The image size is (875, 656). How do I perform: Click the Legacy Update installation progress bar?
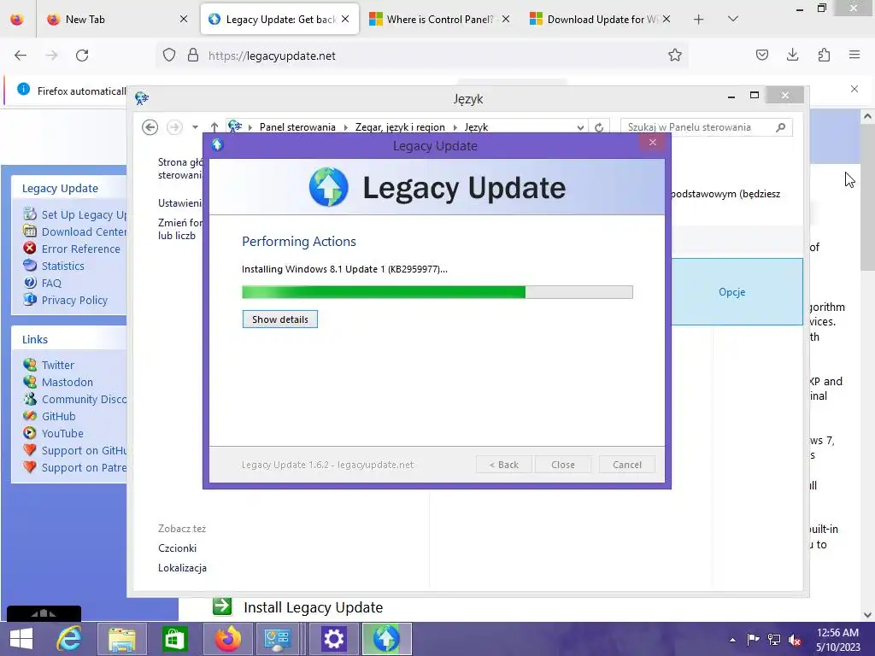pos(437,292)
